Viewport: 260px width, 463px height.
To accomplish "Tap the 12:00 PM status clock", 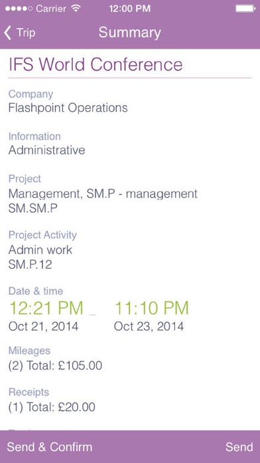I will click(x=129, y=9).
